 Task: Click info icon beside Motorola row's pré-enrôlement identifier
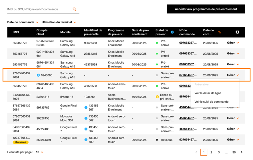pyautogui.click(x=86, y=118)
